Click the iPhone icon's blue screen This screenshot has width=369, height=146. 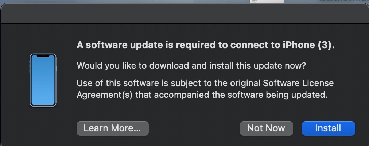point(43,84)
